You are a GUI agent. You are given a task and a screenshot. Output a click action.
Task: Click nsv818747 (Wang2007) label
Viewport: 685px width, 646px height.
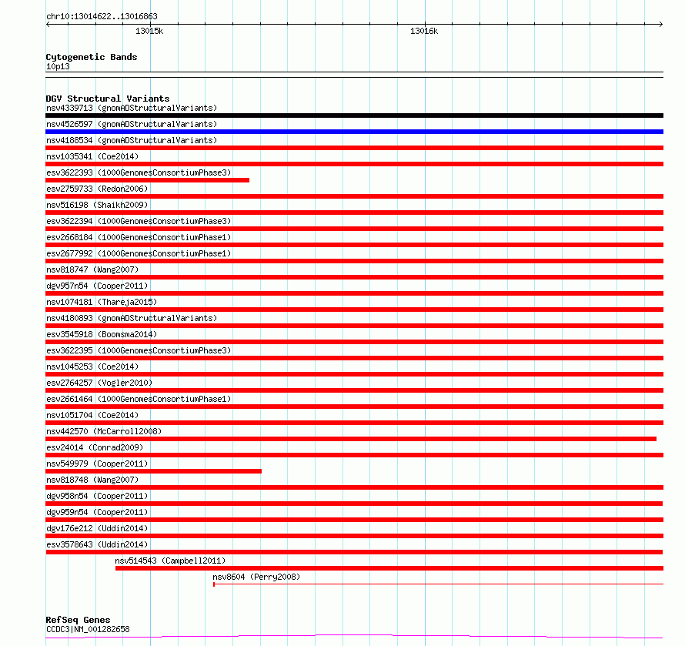click(92, 269)
